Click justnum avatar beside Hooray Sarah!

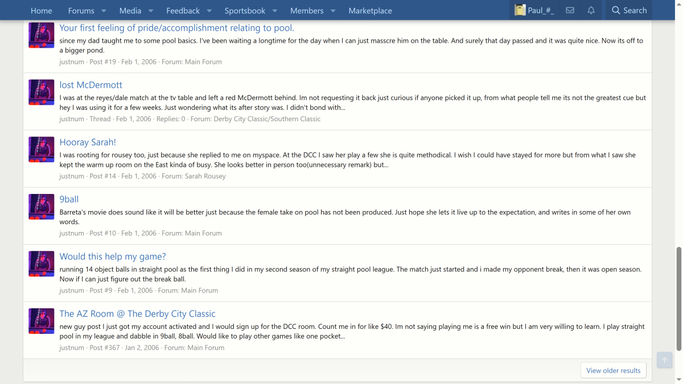[42, 150]
